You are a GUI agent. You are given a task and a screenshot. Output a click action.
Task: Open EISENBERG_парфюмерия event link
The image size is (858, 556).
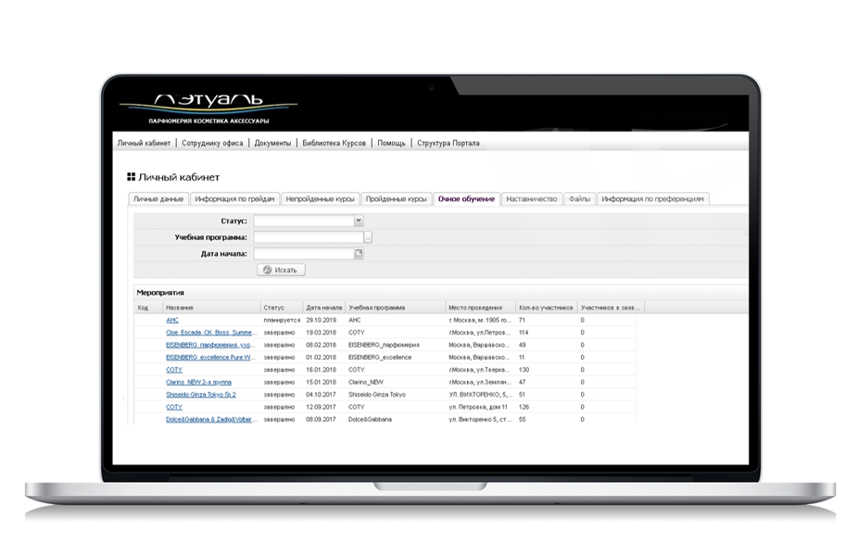point(210,346)
